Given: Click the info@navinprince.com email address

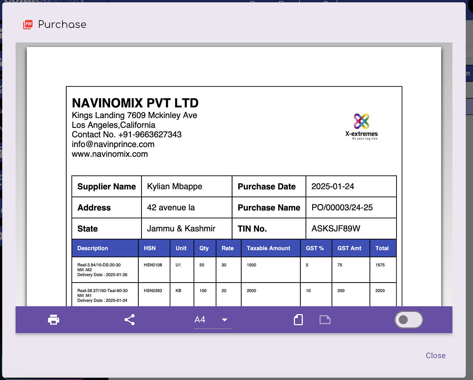Looking at the screenshot, I should pyautogui.click(x=113, y=144).
